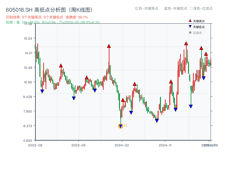The width and height of the screenshot is (234, 175).
Task: Click the blue 关键低点 triangle icon in legend
Action: [x=190, y=26]
